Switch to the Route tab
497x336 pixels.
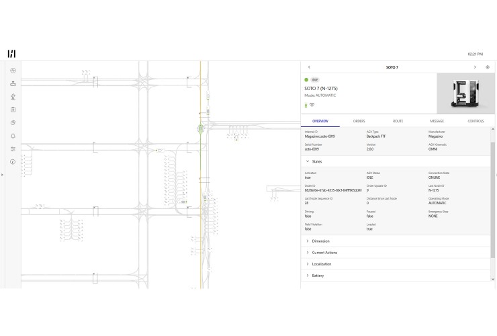(398, 121)
